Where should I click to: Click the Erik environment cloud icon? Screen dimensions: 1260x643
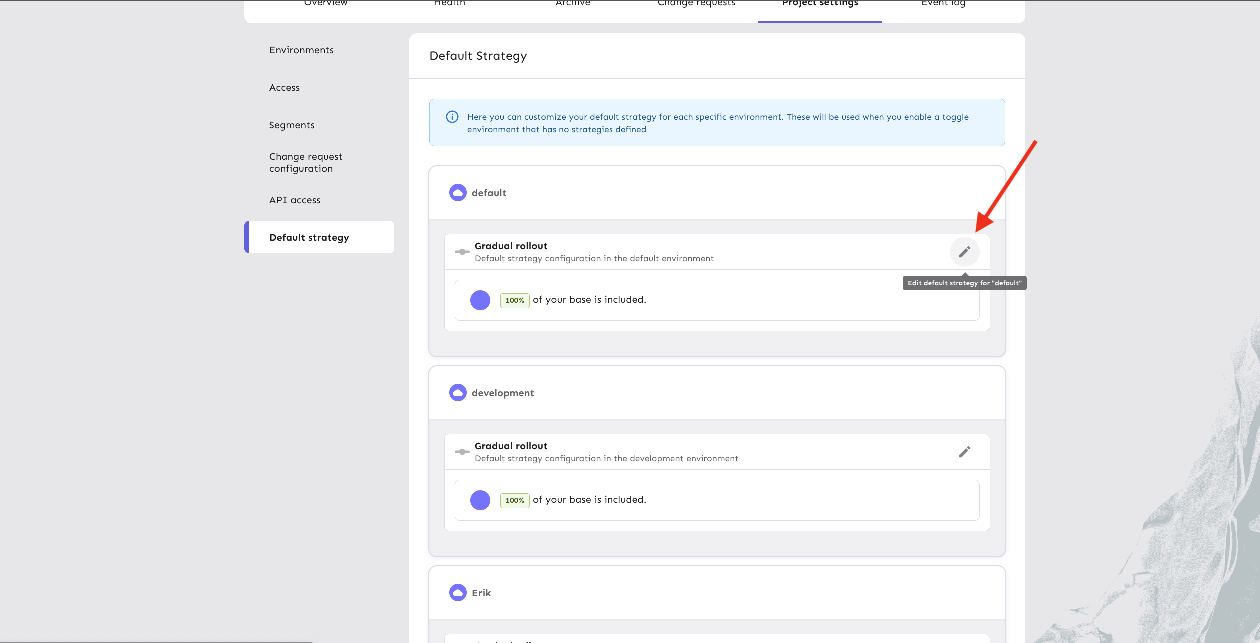[x=457, y=593]
